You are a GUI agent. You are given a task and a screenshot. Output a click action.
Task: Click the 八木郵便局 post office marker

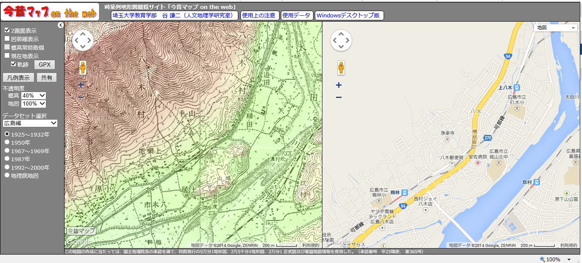pyautogui.click(x=451, y=163)
